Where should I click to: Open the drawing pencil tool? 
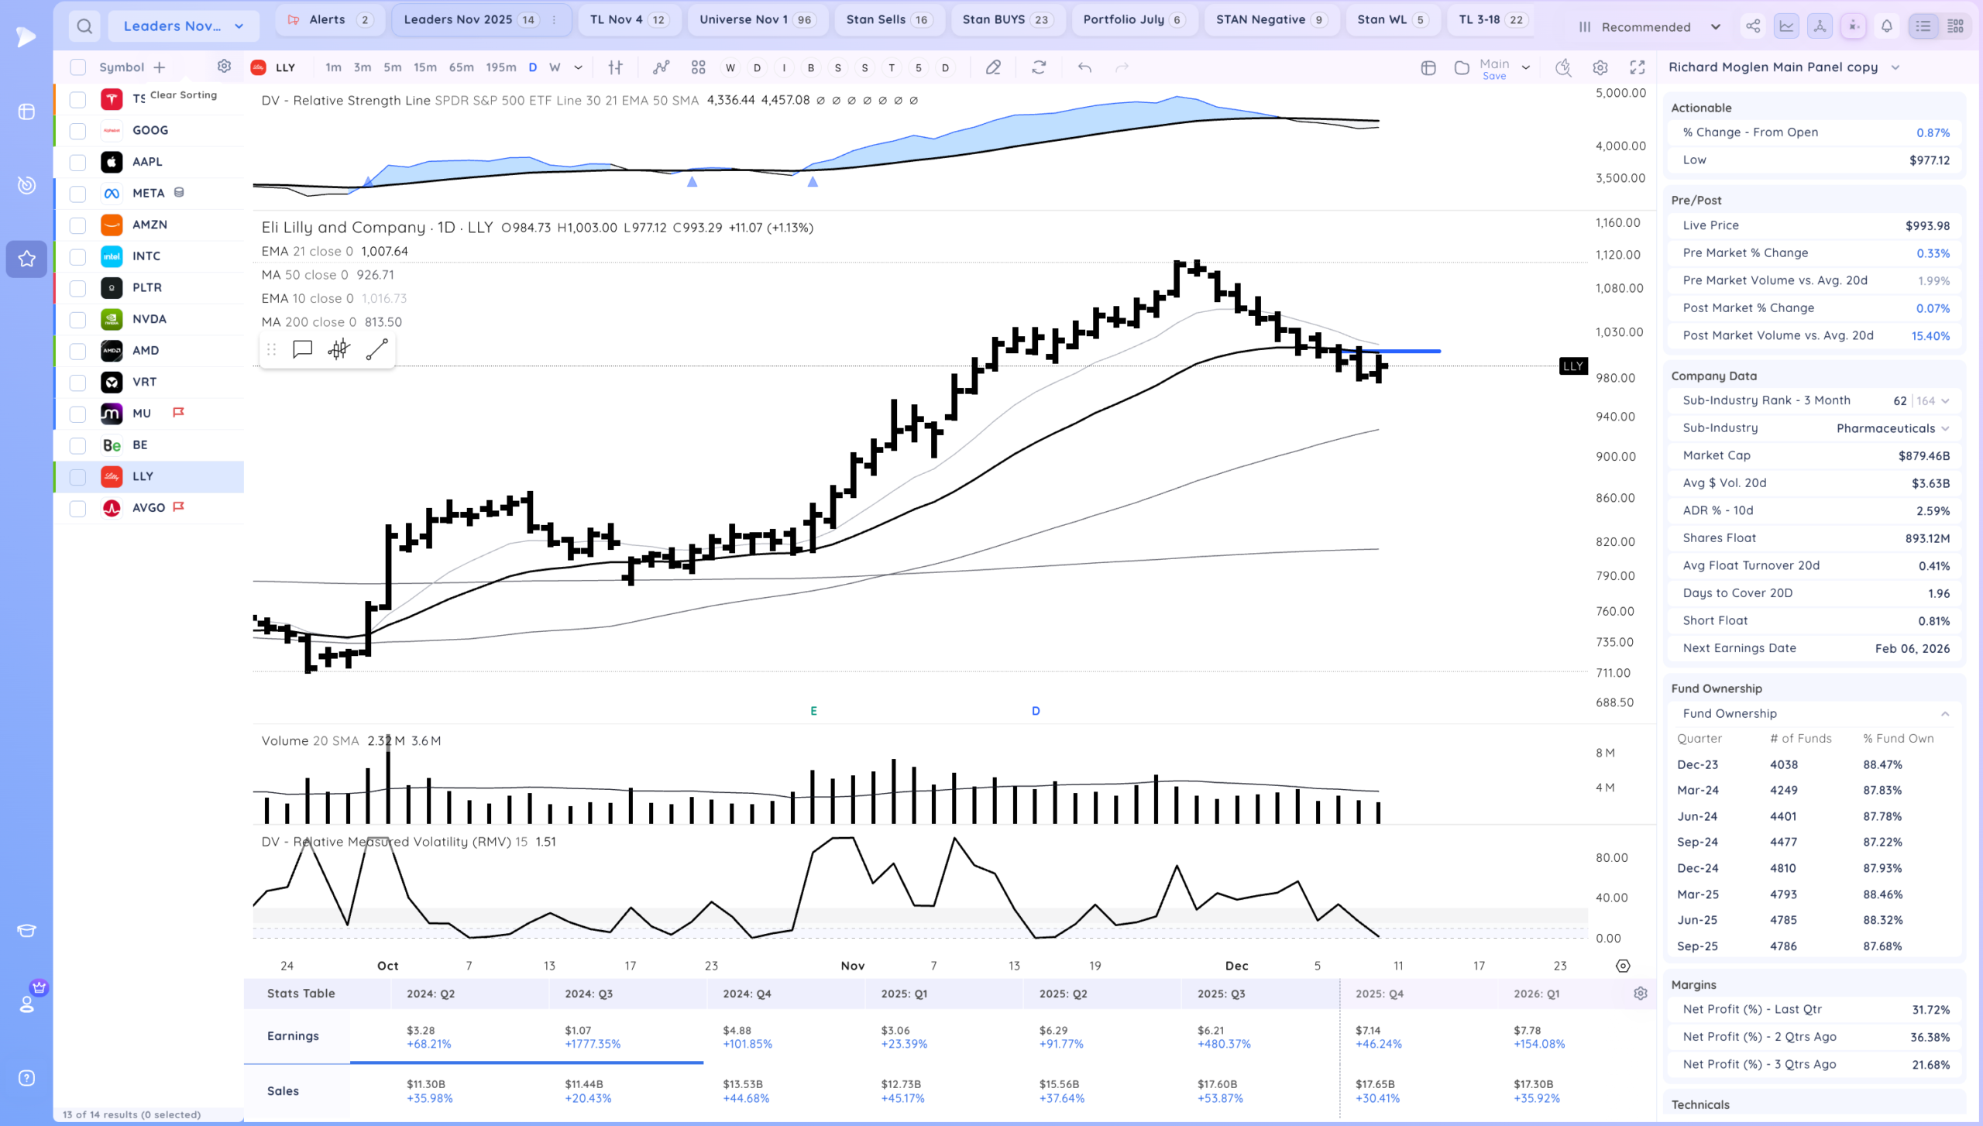(993, 67)
